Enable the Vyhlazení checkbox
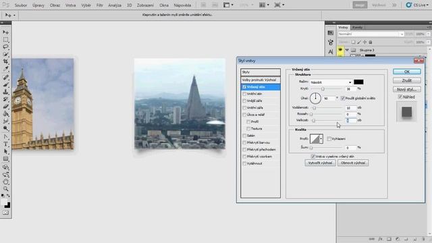This screenshot has height=243, width=432. (329, 139)
